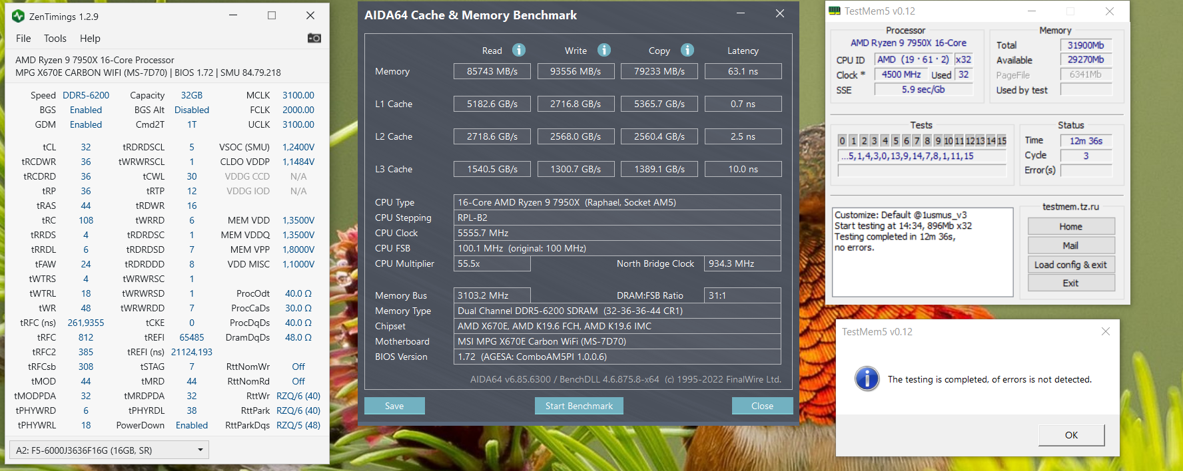Click the TestMem5 Available 29270Mb field
Screen dimensions: 1183x471
tap(1086, 59)
